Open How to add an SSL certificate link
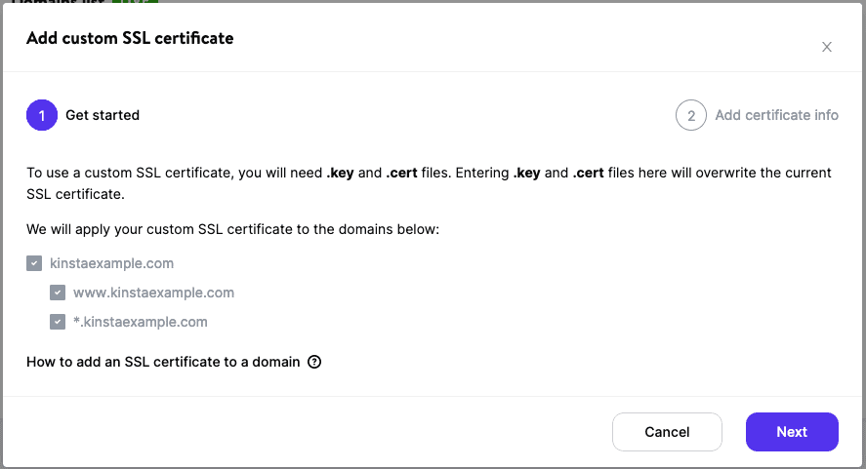The image size is (866, 469). [x=163, y=362]
